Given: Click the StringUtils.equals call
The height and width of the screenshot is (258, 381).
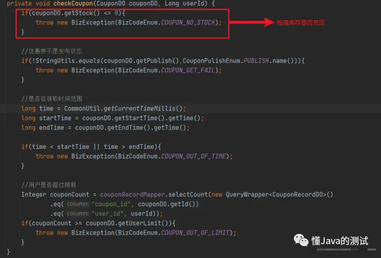Looking at the screenshot, I should coord(68,60).
